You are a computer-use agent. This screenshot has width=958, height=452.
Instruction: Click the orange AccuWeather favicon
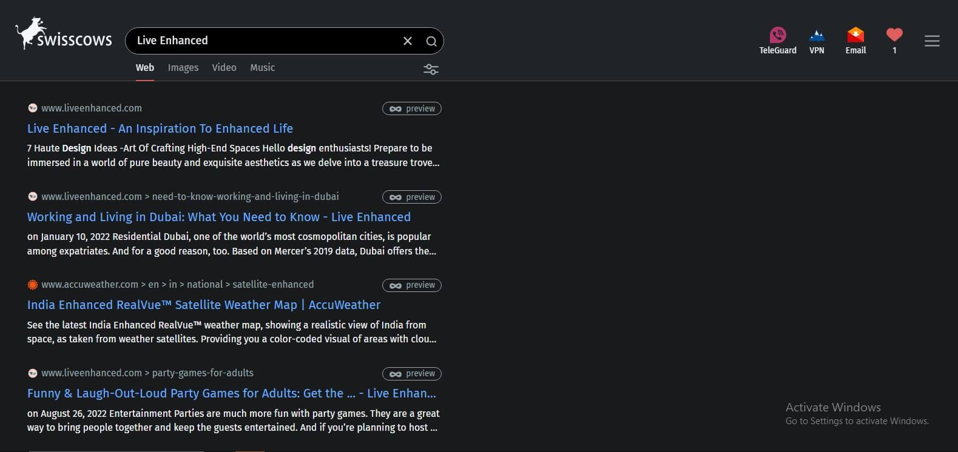tap(33, 285)
